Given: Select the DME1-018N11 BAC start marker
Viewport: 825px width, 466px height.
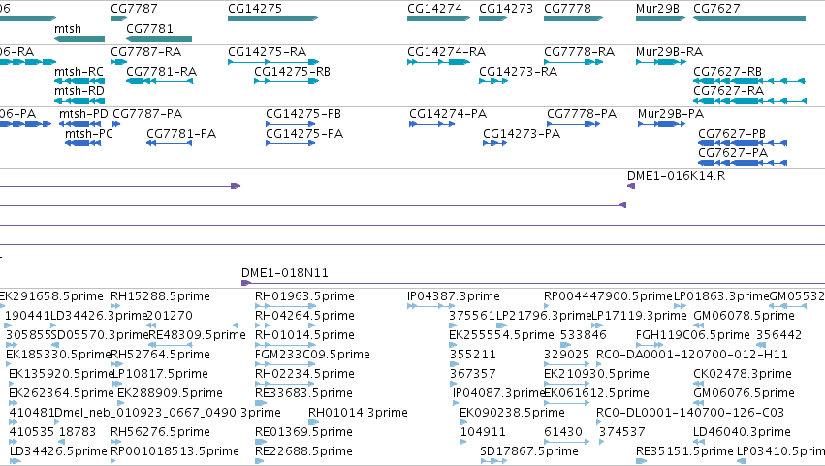Looking at the screenshot, I should point(245,283).
